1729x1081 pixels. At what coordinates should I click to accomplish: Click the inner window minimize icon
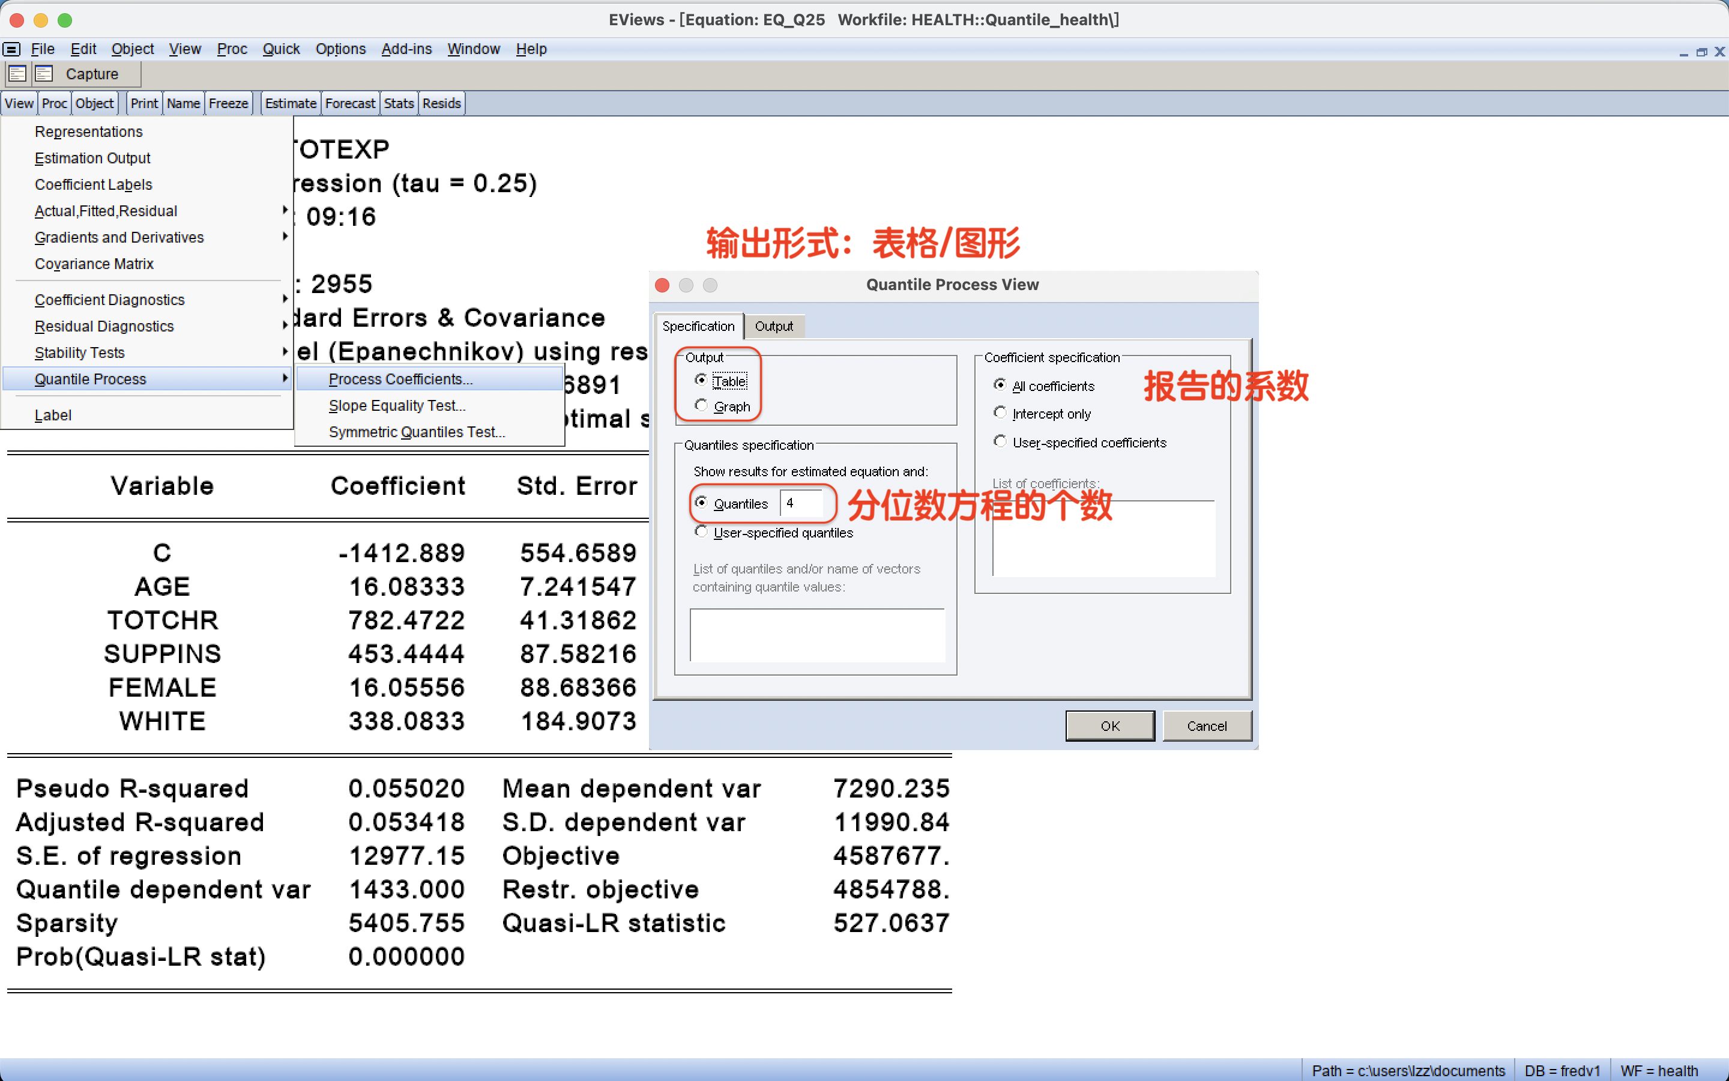tap(1683, 52)
